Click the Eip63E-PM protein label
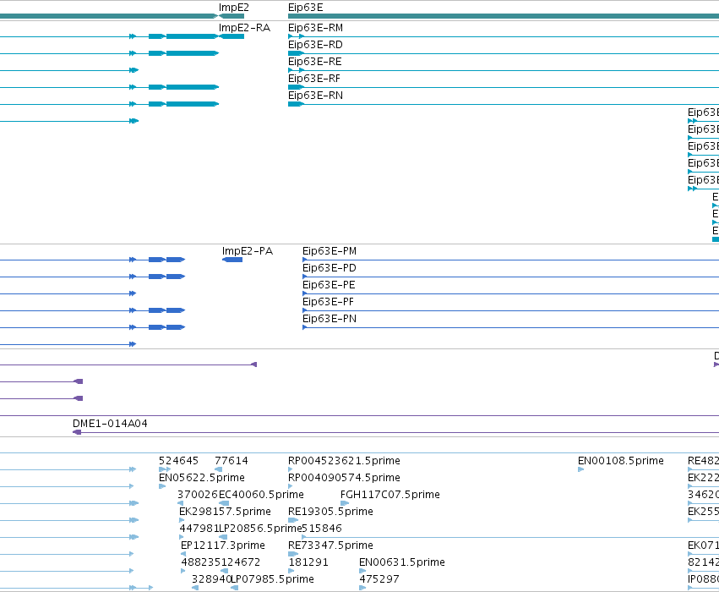Viewport: 719px width, 592px height. pos(330,251)
